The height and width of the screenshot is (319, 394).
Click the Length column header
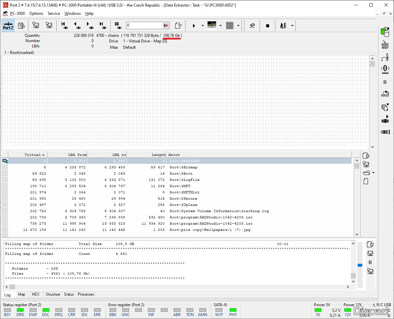[x=146, y=155]
